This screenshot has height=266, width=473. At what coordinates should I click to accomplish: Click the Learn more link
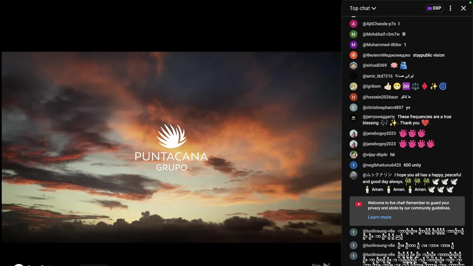click(x=380, y=217)
